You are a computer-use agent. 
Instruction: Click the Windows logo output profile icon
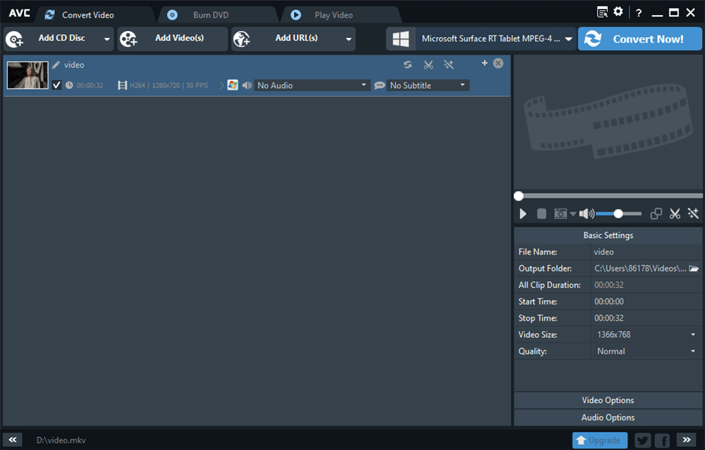coord(400,39)
